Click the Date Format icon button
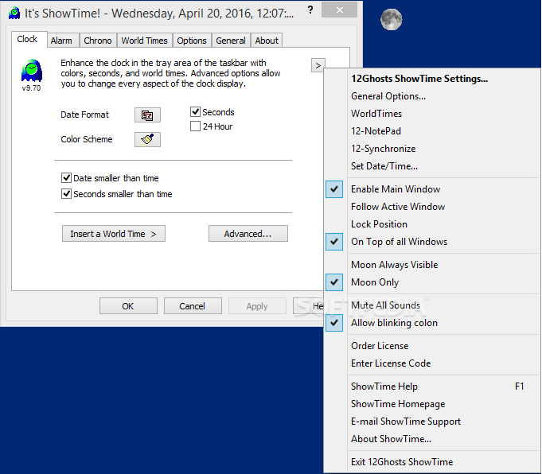The image size is (542, 474). tap(147, 115)
